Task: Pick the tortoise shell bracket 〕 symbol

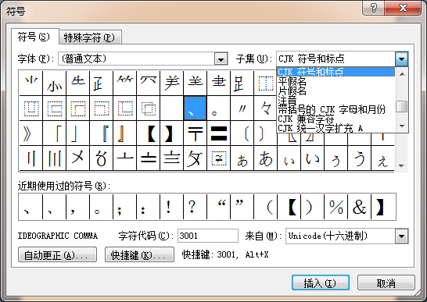Action: (265, 133)
